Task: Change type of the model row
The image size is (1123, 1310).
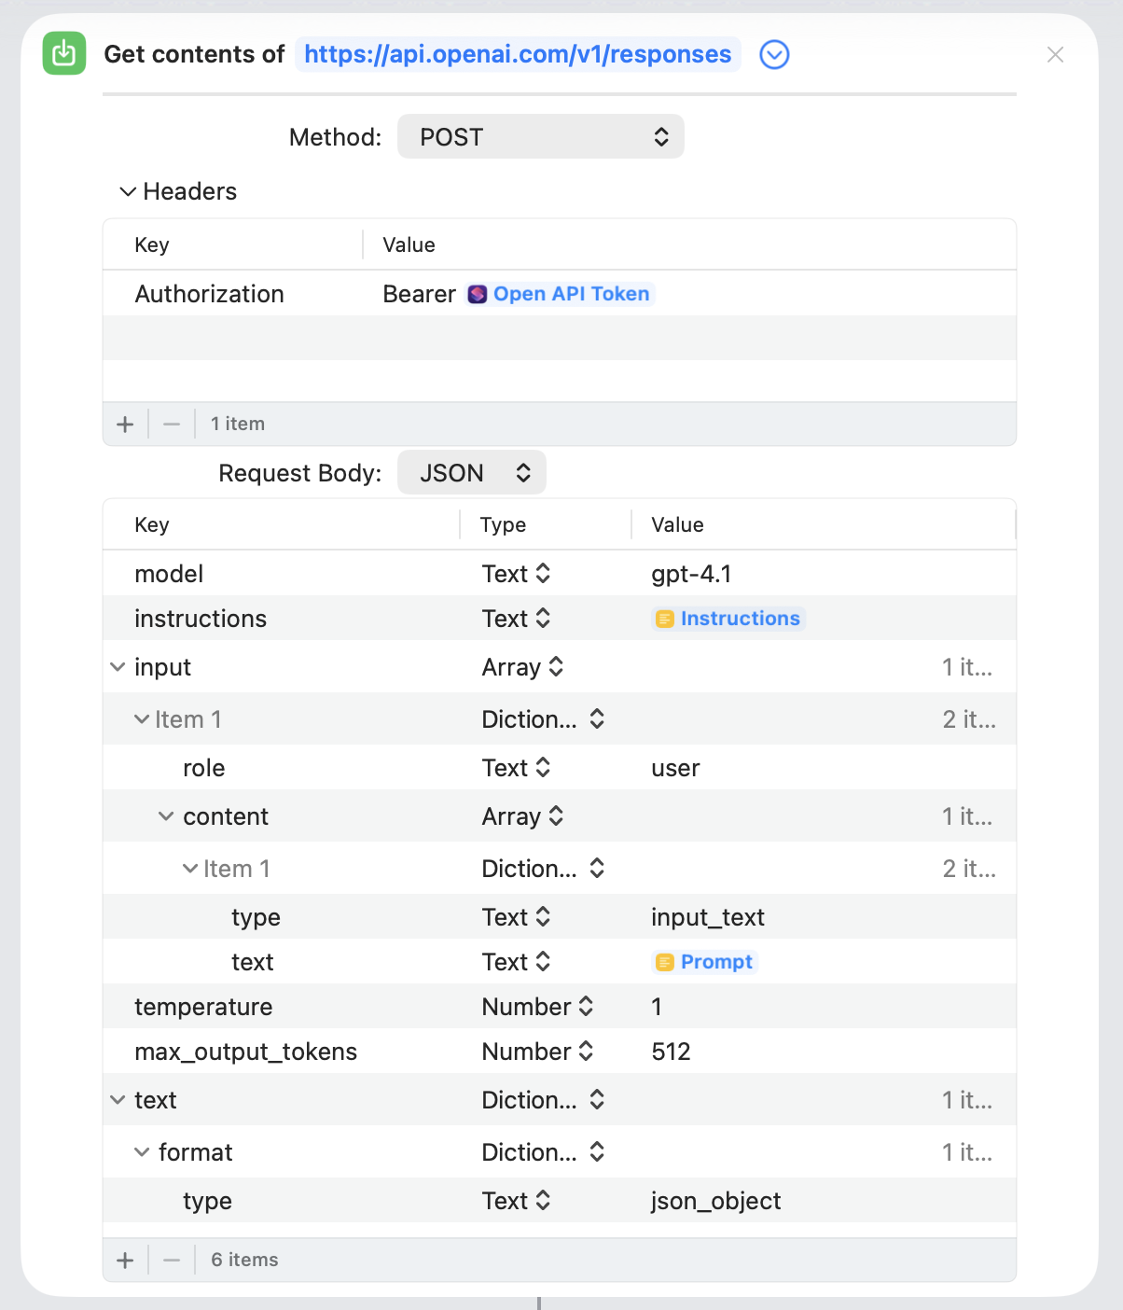Action: pos(516,574)
